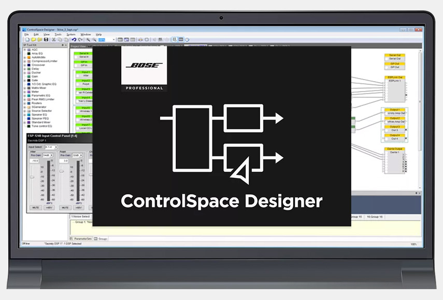
Task: Select the orange AutoMicMix block icon
Action: tap(29, 57)
